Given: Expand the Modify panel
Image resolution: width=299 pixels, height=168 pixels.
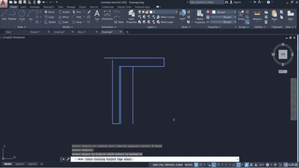Looking at the screenshot, I should (x=68, y=27).
